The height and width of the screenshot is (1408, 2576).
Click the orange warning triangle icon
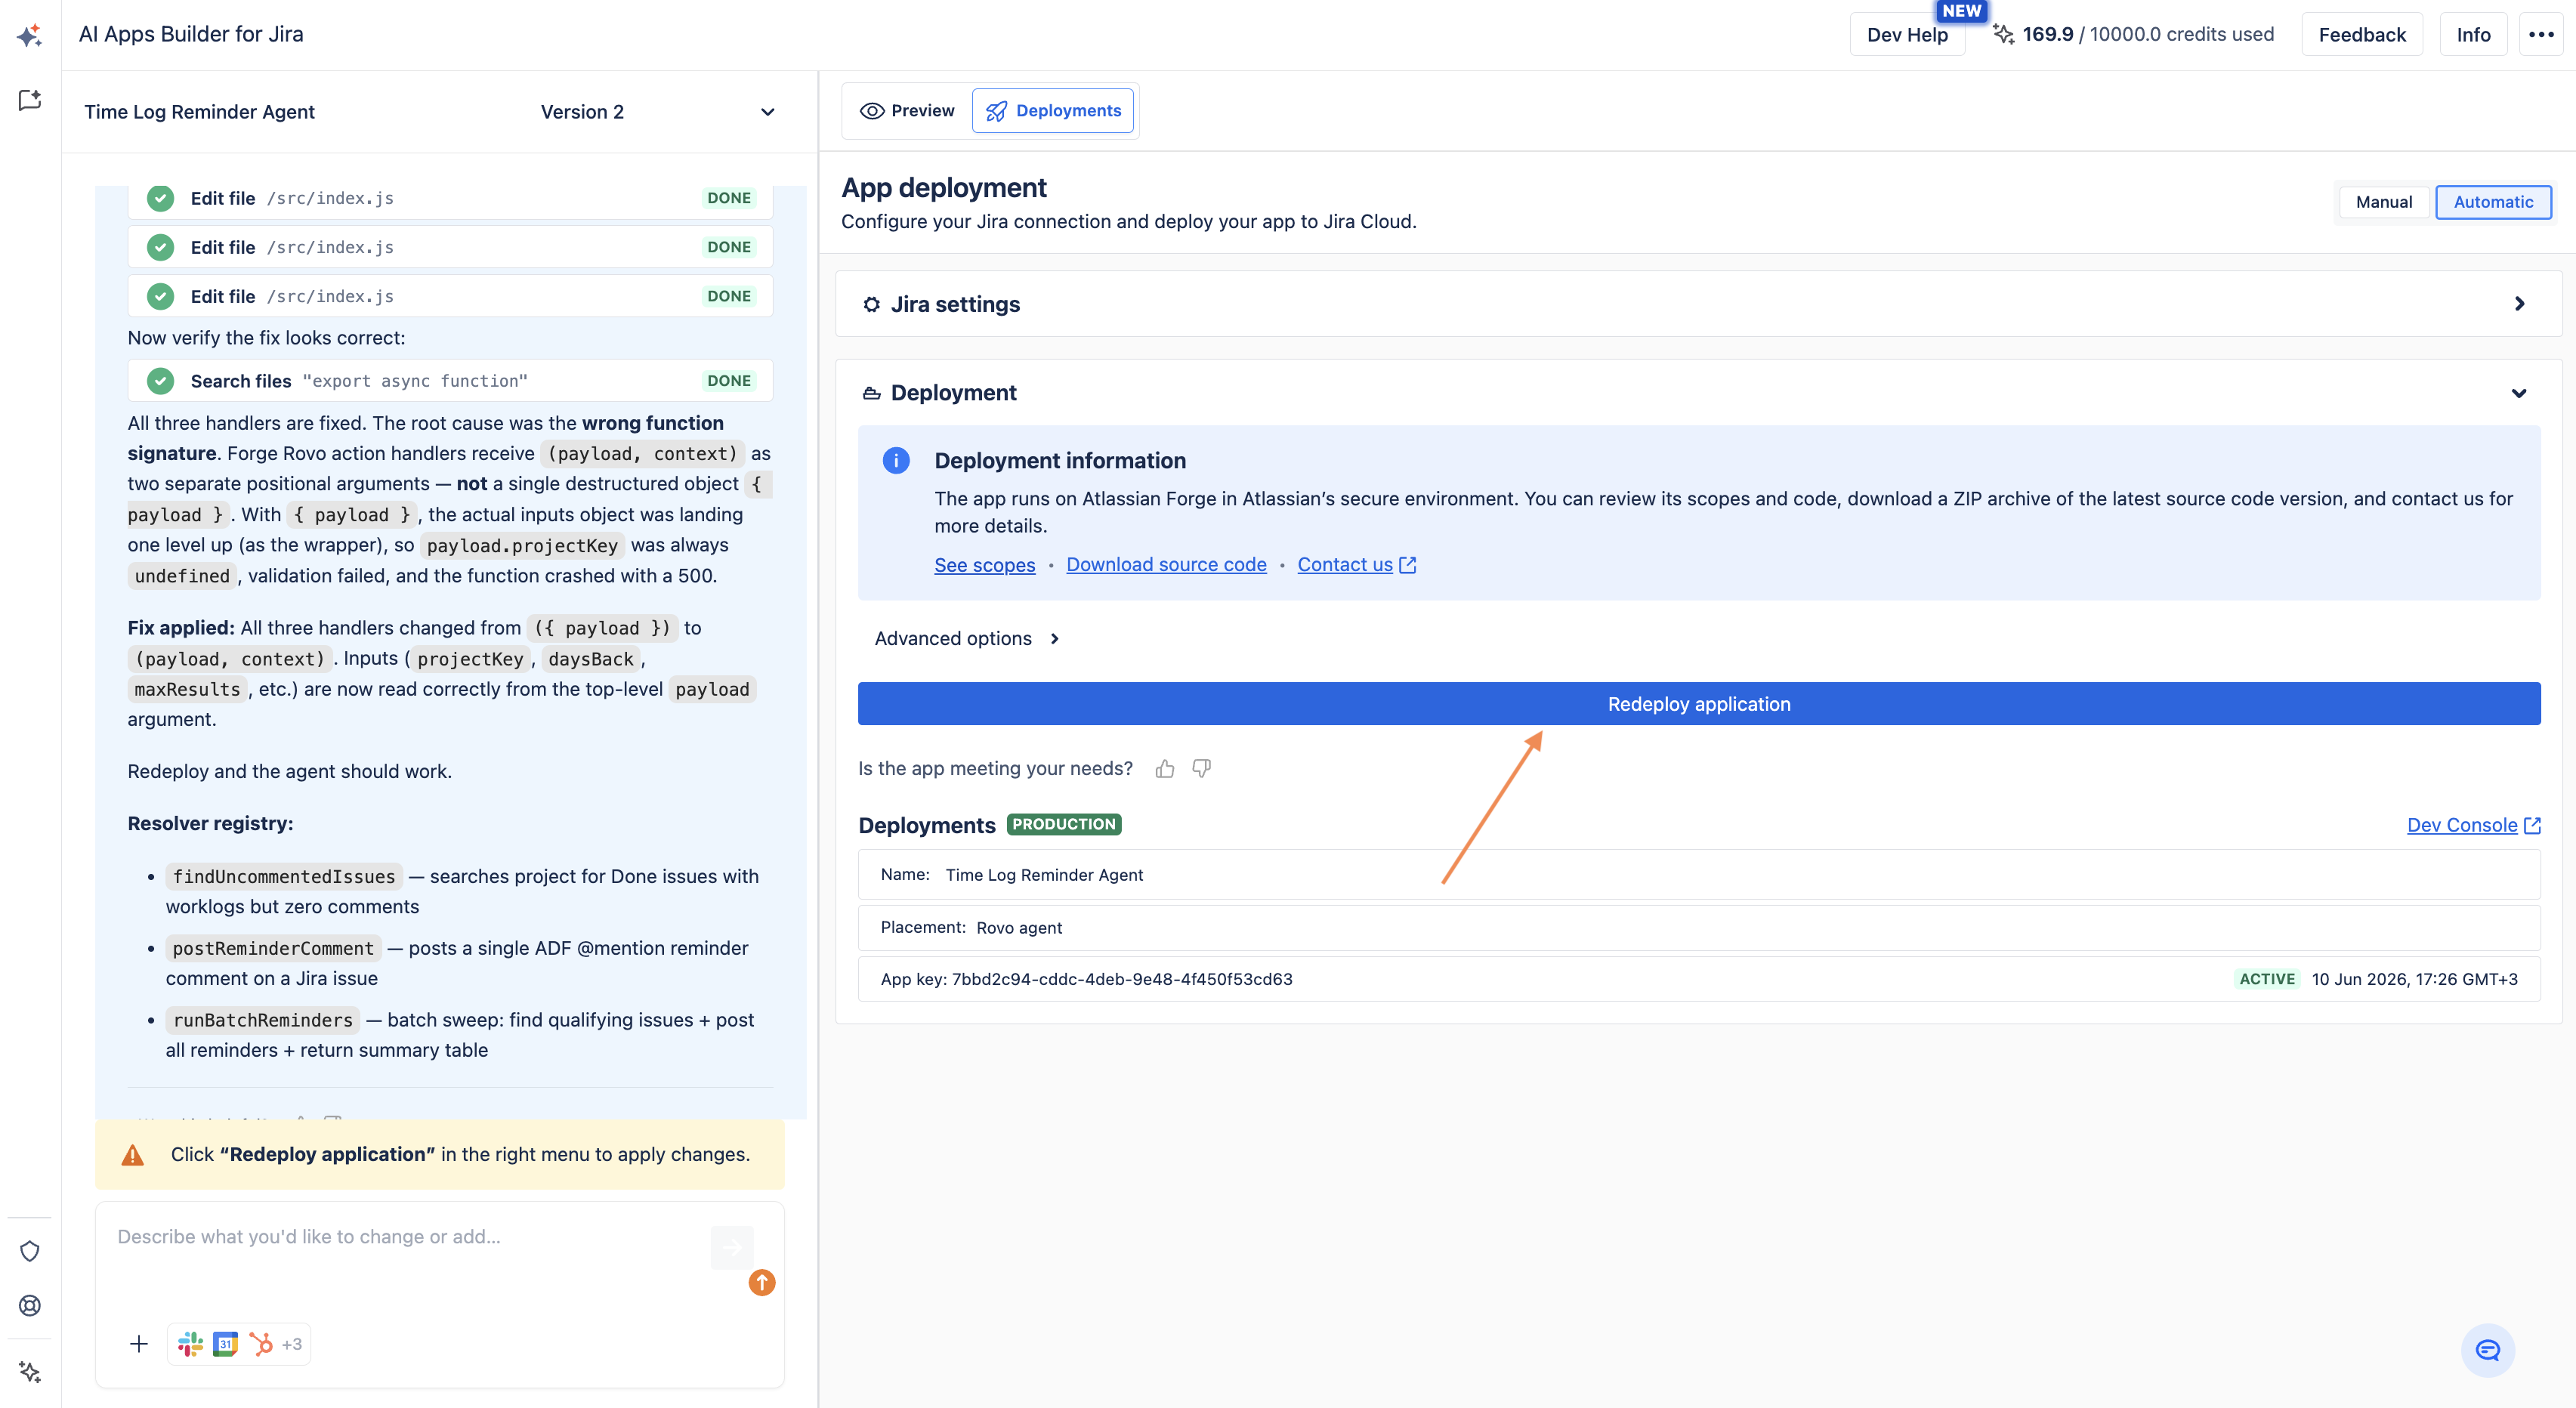[133, 1155]
